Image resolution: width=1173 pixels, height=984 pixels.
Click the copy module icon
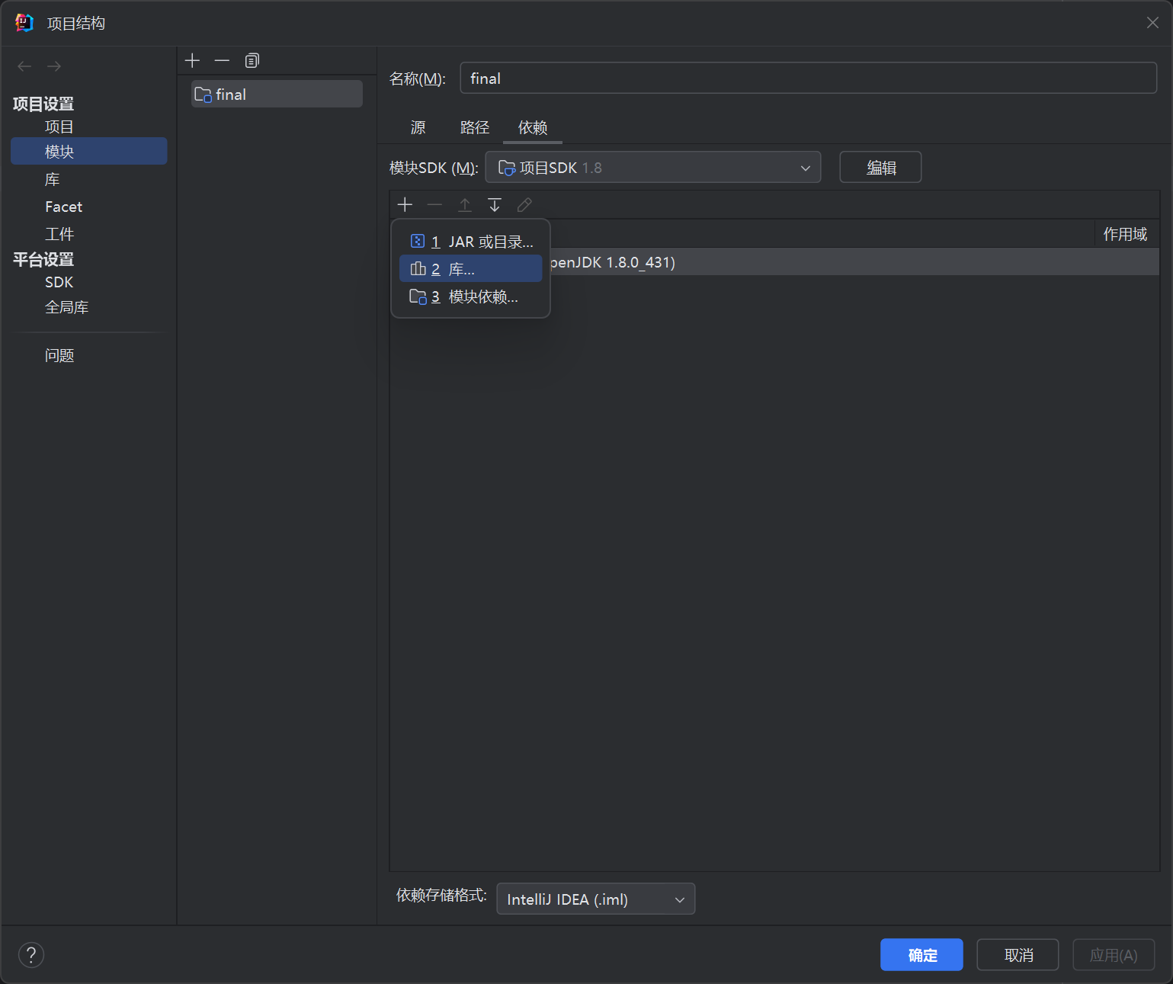click(252, 61)
